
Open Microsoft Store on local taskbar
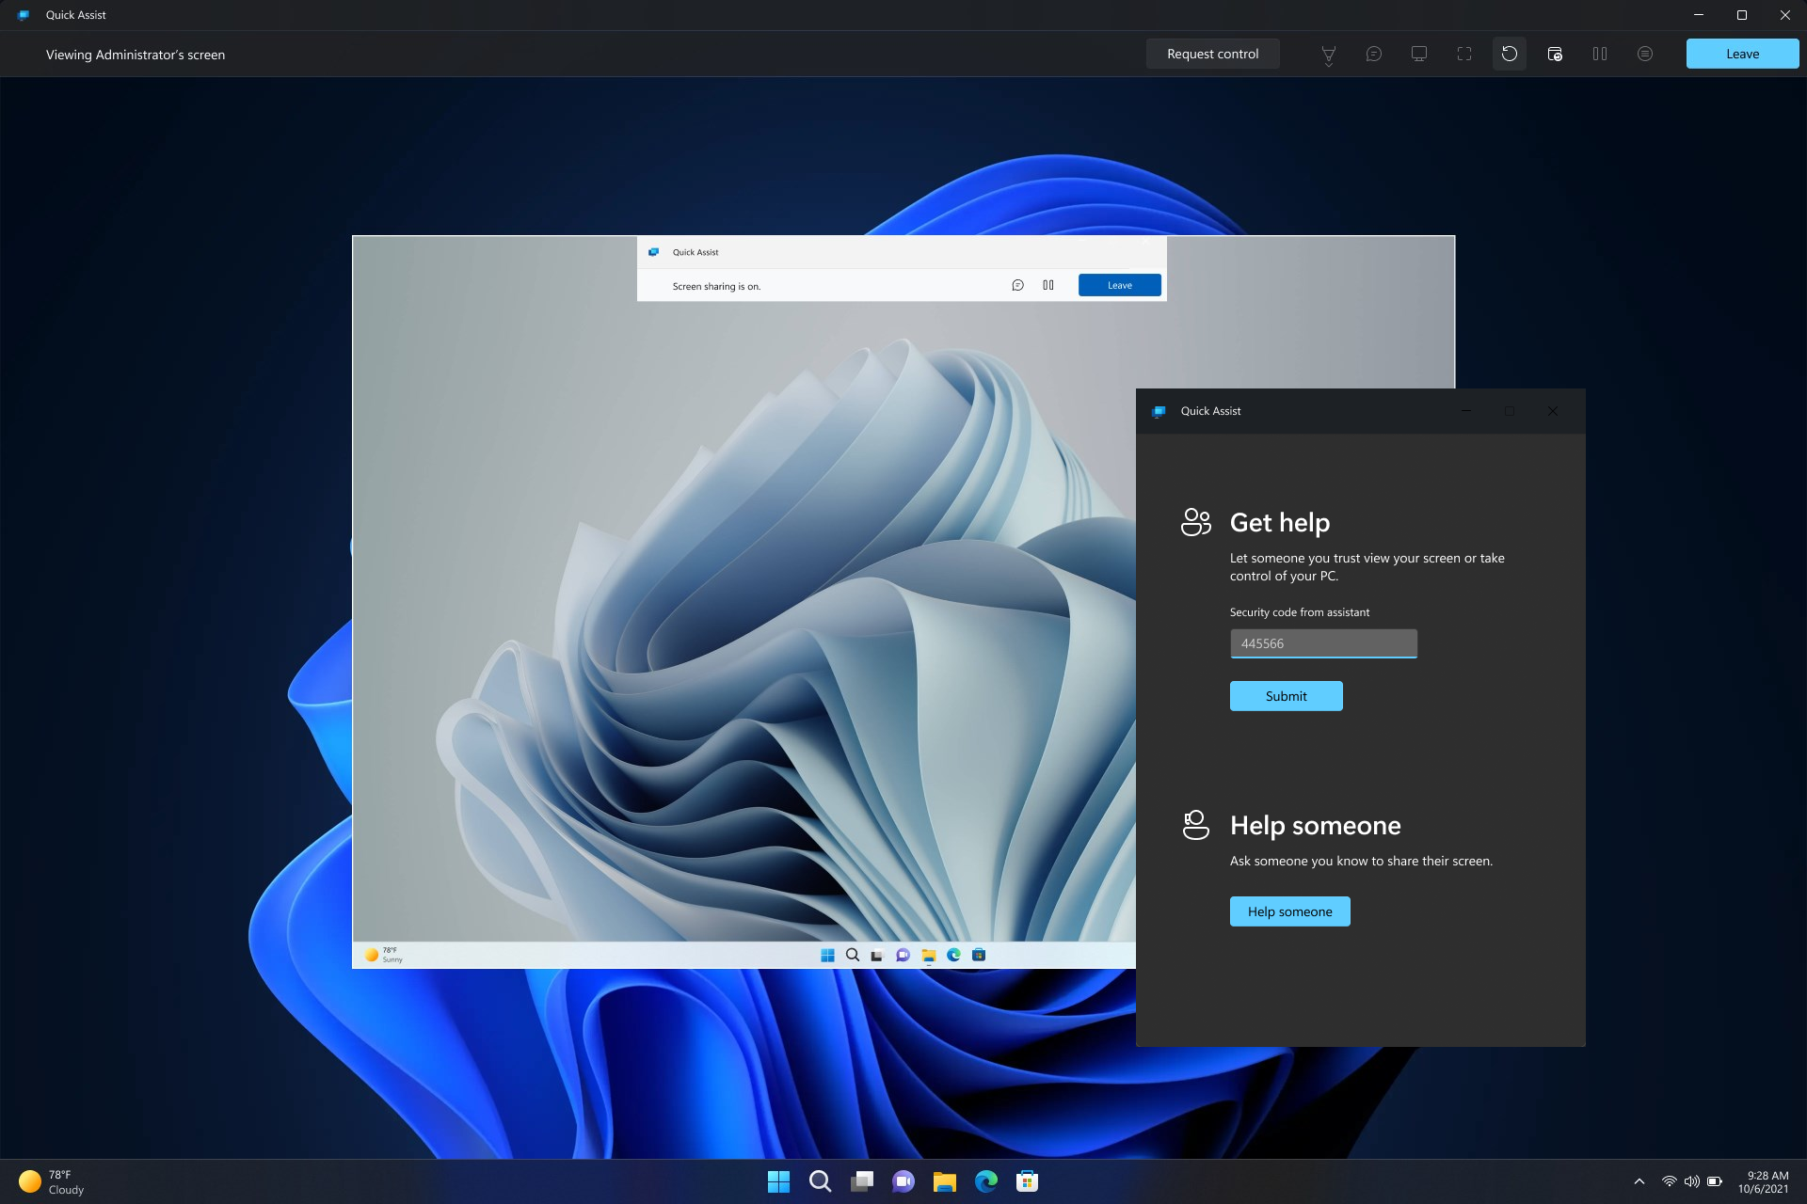(1027, 1181)
